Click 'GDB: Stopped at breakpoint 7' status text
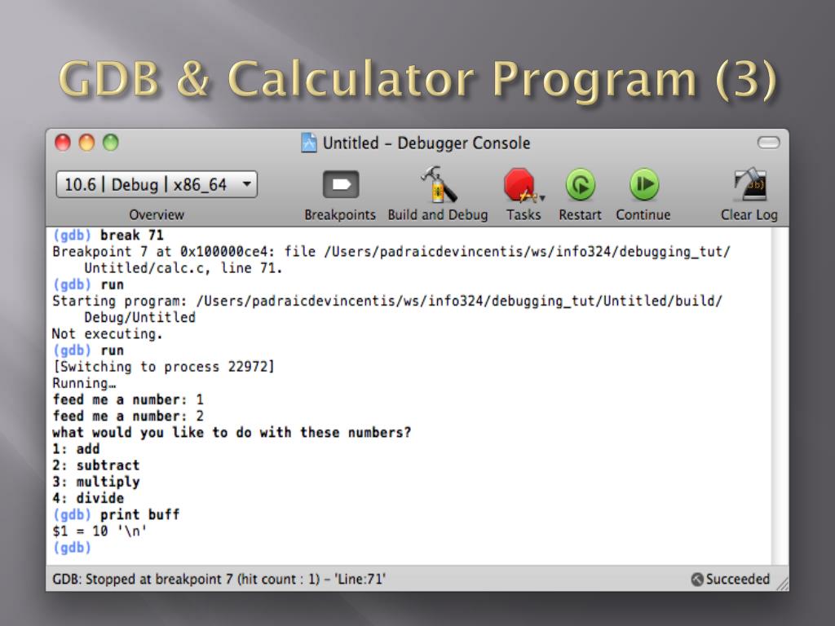Viewport: 835px width, 626px height. point(219,580)
